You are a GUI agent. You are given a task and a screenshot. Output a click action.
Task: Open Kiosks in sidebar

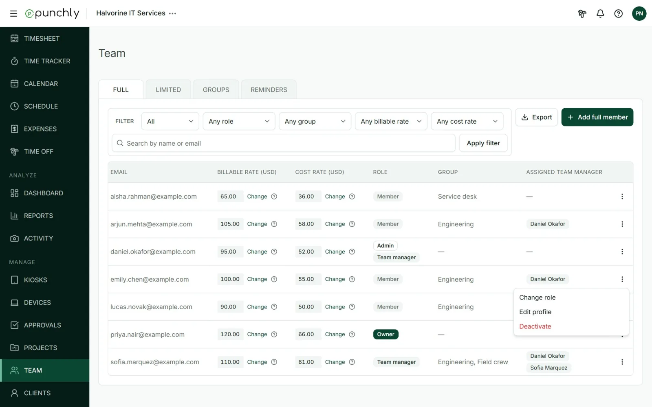[x=45, y=280]
